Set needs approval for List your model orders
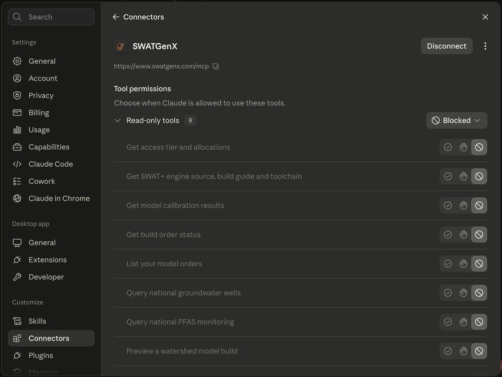Viewport: 502px width, 377px height. pos(464,264)
